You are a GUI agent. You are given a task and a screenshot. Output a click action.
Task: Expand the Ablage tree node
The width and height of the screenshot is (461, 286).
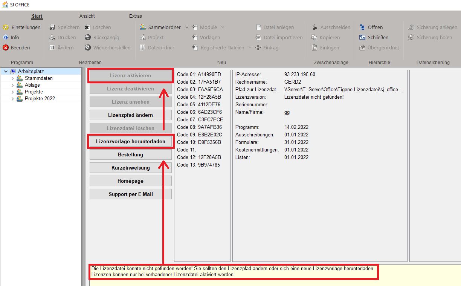point(12,85)
